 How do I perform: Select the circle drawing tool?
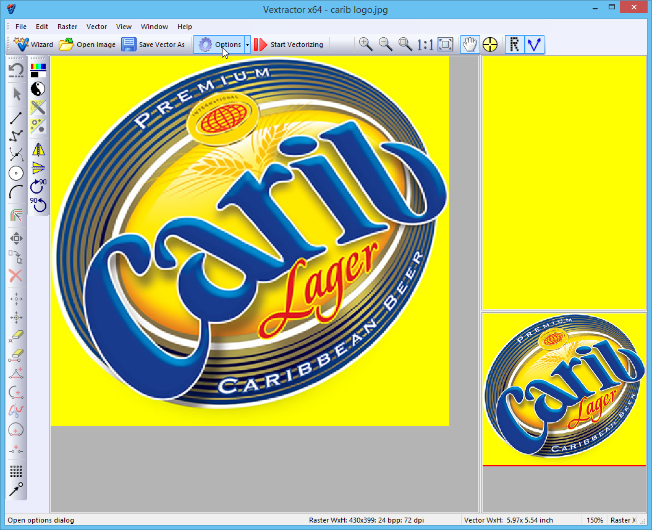16,173
